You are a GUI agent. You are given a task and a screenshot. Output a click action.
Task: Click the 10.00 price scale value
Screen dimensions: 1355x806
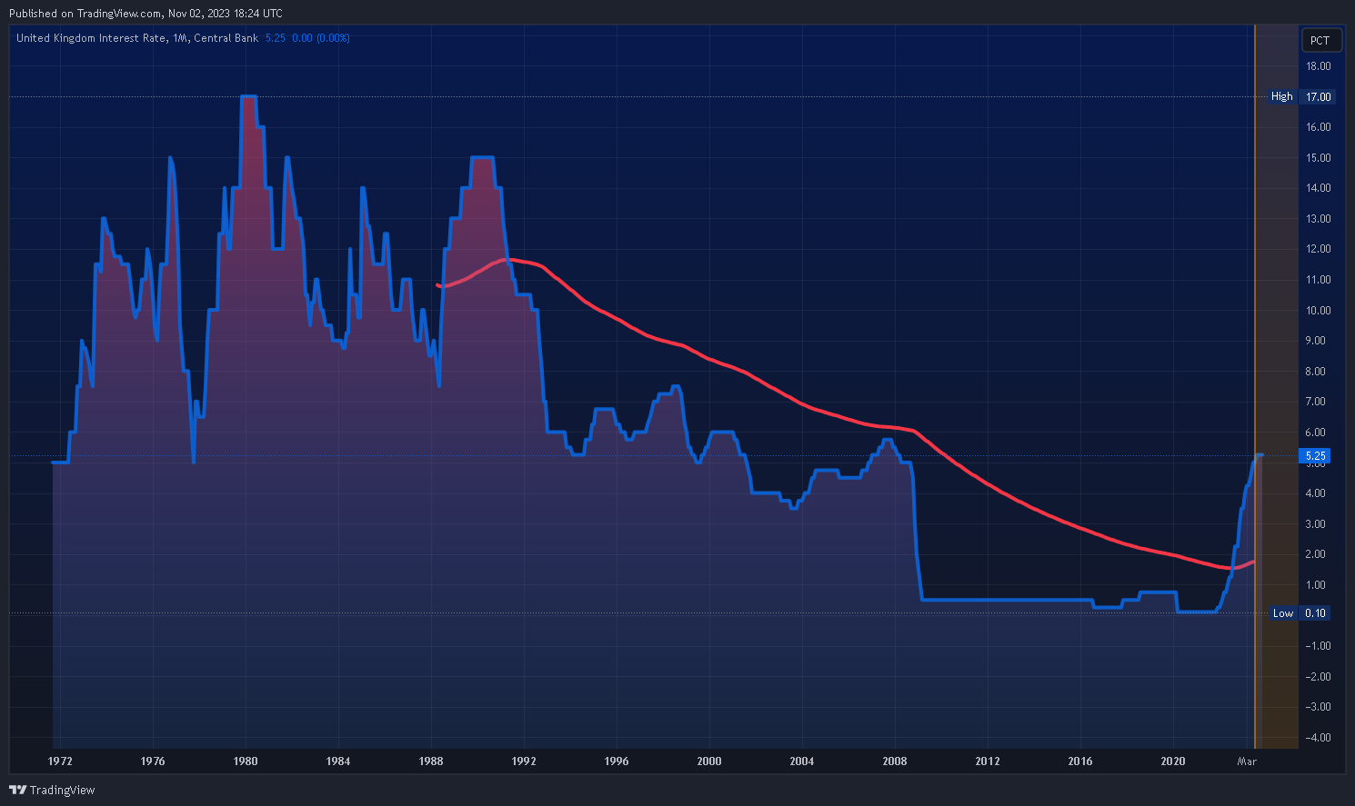[1319, 311]
